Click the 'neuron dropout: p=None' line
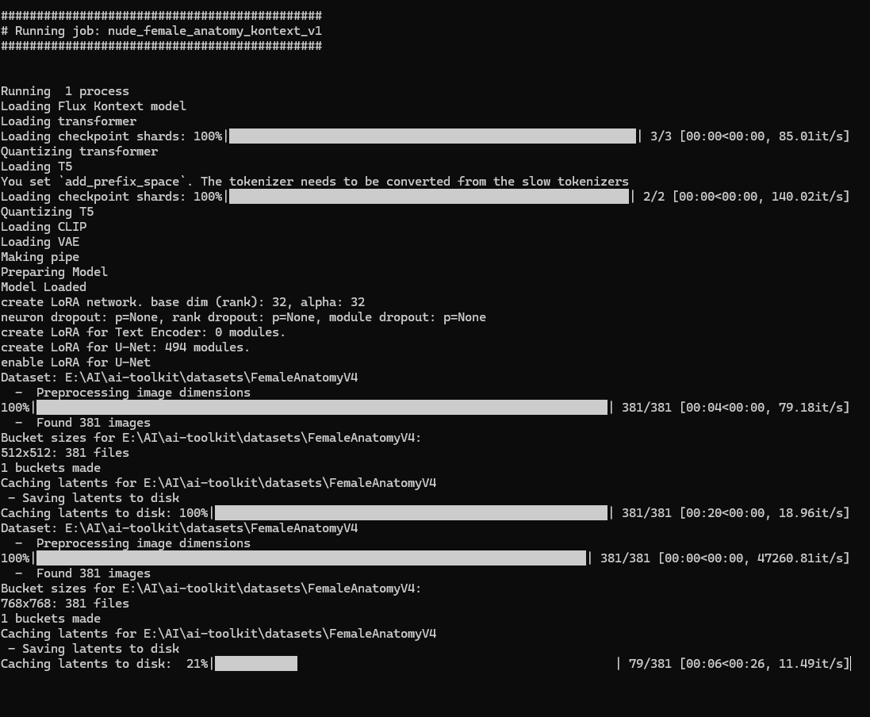Image resolution: width=870 pixels, height=717 pixels. click(243, 317)
